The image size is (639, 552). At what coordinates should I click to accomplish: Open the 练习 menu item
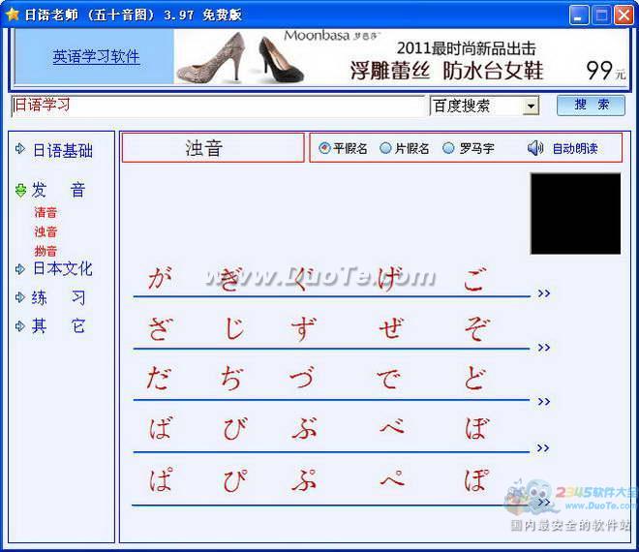click(x=58, y=297)
